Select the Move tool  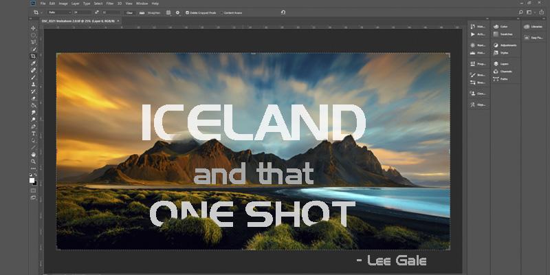pos(33,28)
